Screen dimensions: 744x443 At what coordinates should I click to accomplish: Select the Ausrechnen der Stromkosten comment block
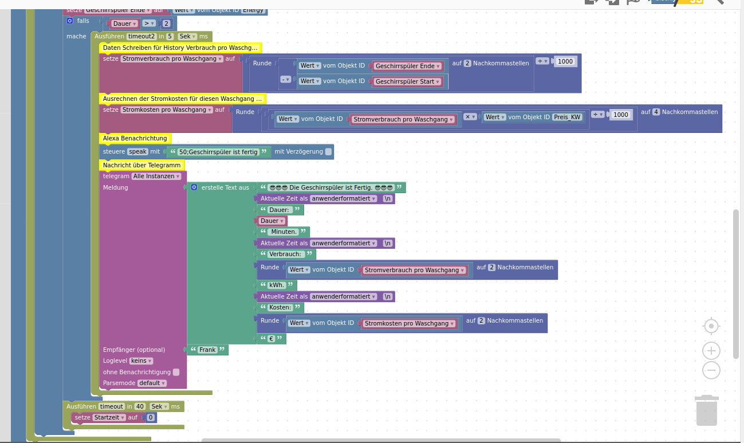pyautogui.click(x=182, y=99)
